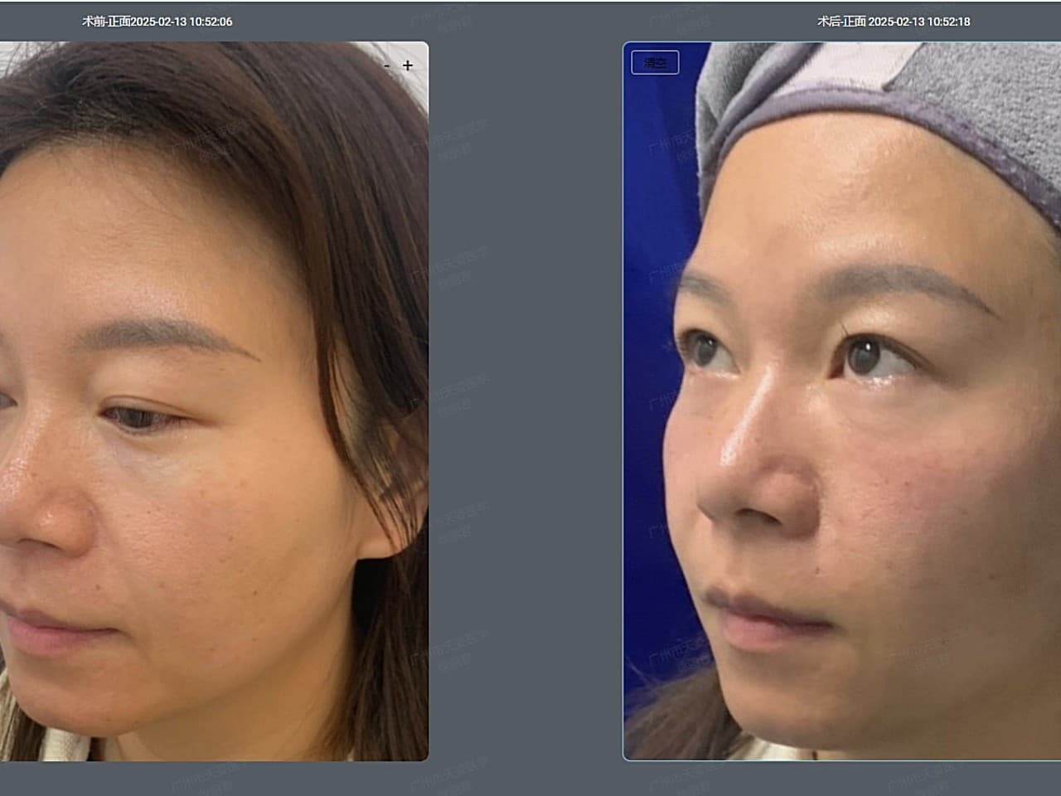The image size is (1061, 796).
Task: Click the lips in the after photo
Action: tap(746, 618)
